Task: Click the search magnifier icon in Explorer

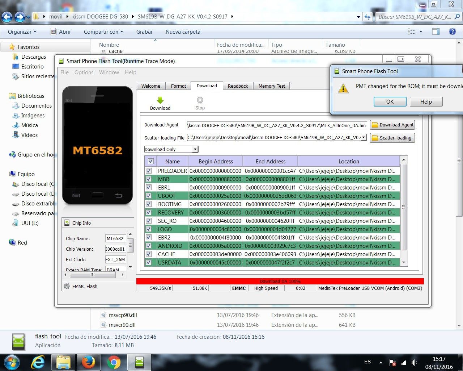Action: 457,17
